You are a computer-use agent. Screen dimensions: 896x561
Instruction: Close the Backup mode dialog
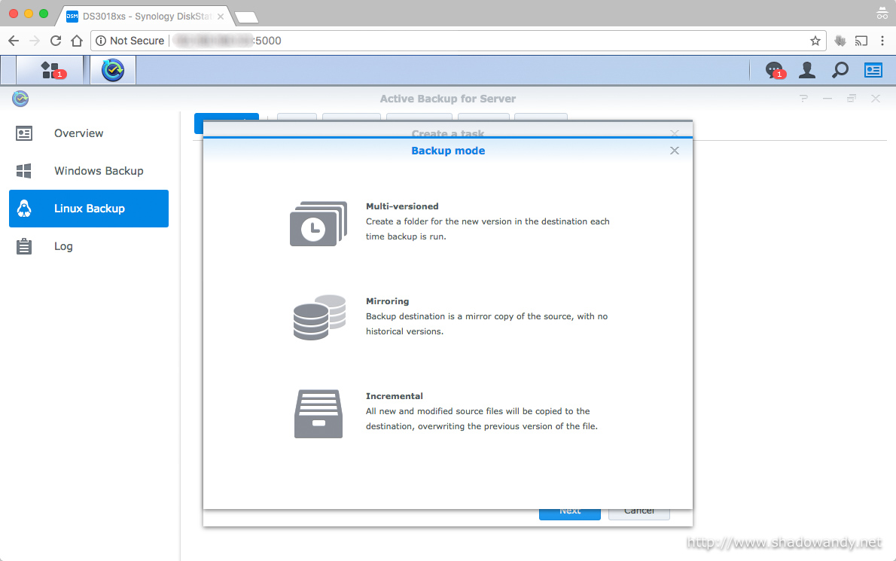(675, 151)
